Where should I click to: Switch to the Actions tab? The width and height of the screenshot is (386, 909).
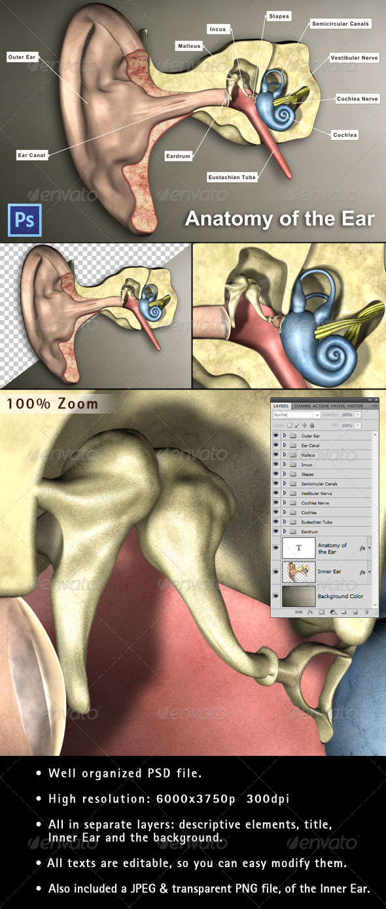coord(321,406)
